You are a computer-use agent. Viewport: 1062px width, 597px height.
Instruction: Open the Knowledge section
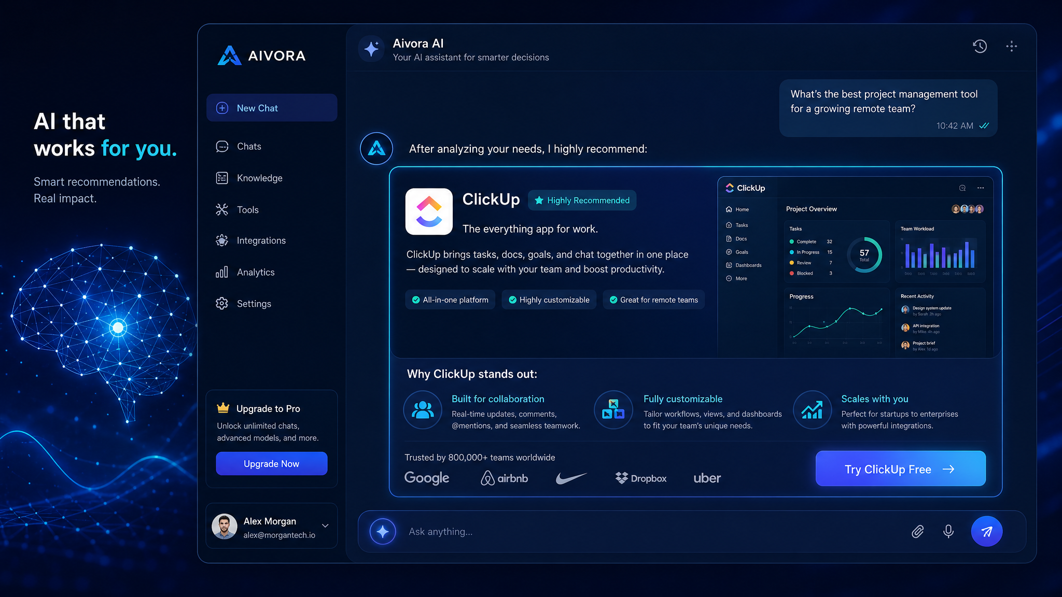[249, 178]
